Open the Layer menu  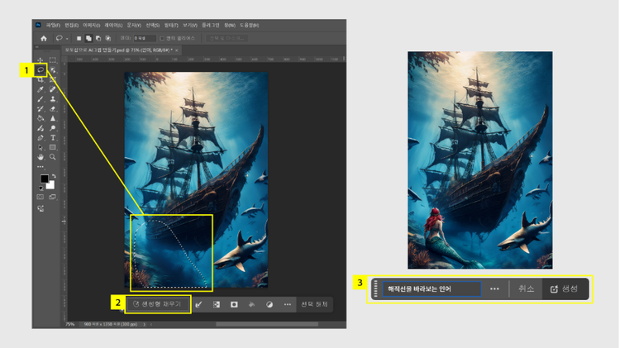tap(113, 26)
